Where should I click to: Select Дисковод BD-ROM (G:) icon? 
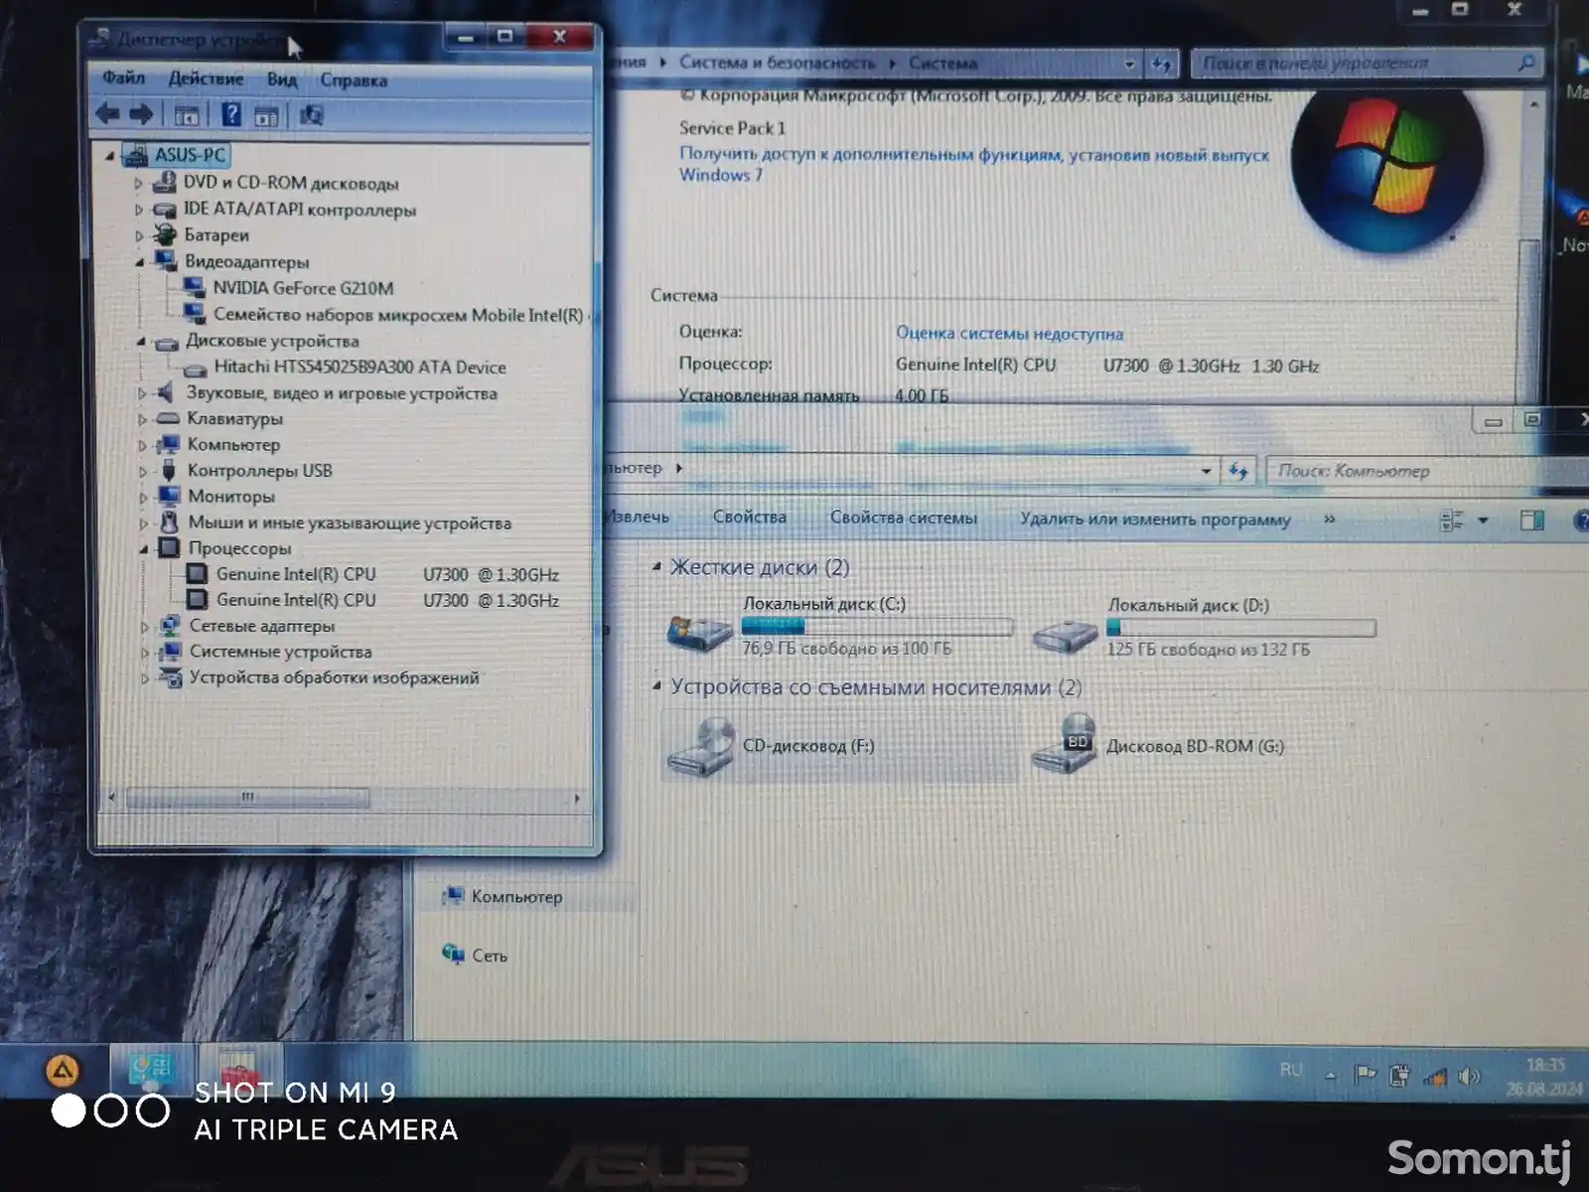[x=1066, y=745]
